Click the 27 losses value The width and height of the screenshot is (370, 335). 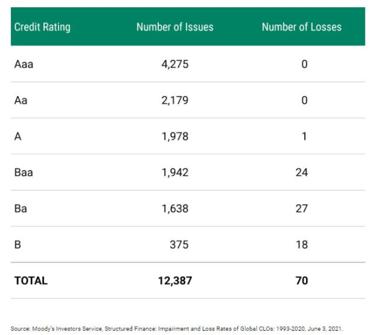click(x=302, y=208)
